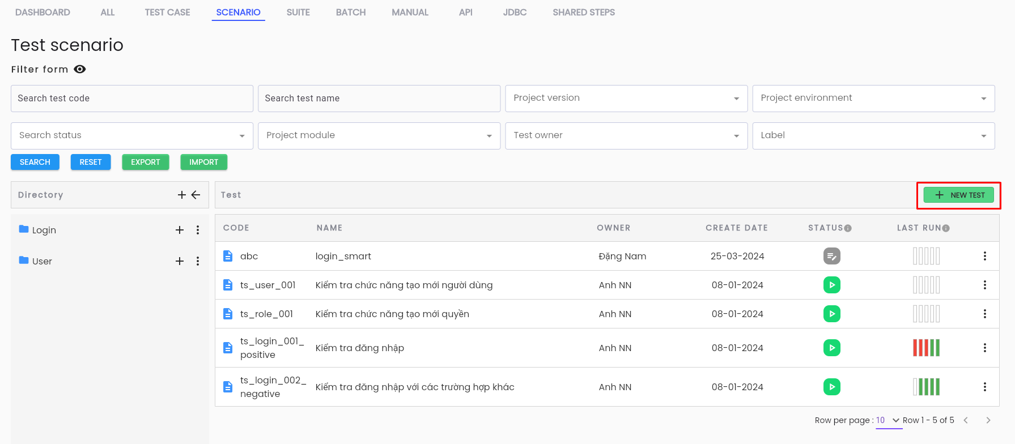Viewport: 1015px width, 444px height.
Task: Collapse the Directory panel with the arrow
Action: tap(196, 195)
